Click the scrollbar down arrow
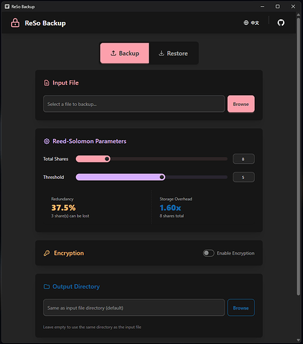Viewport: 303px width, 344px height. (298, 340)
